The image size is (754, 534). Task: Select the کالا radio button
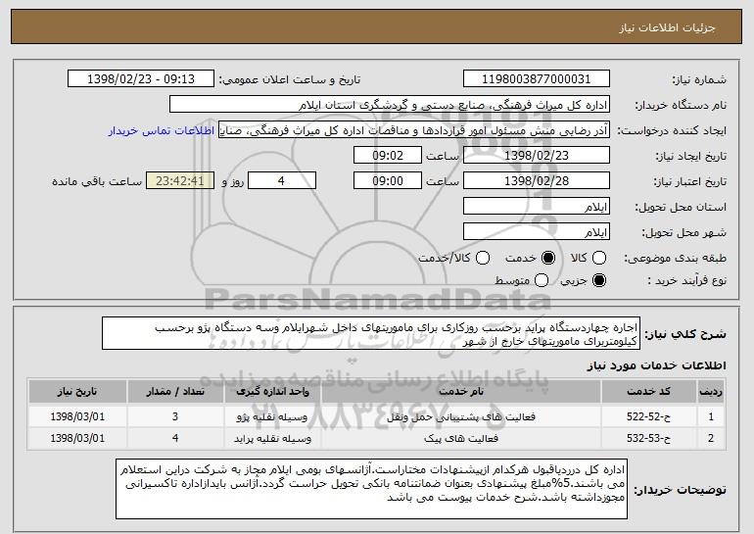coord(599,258)
